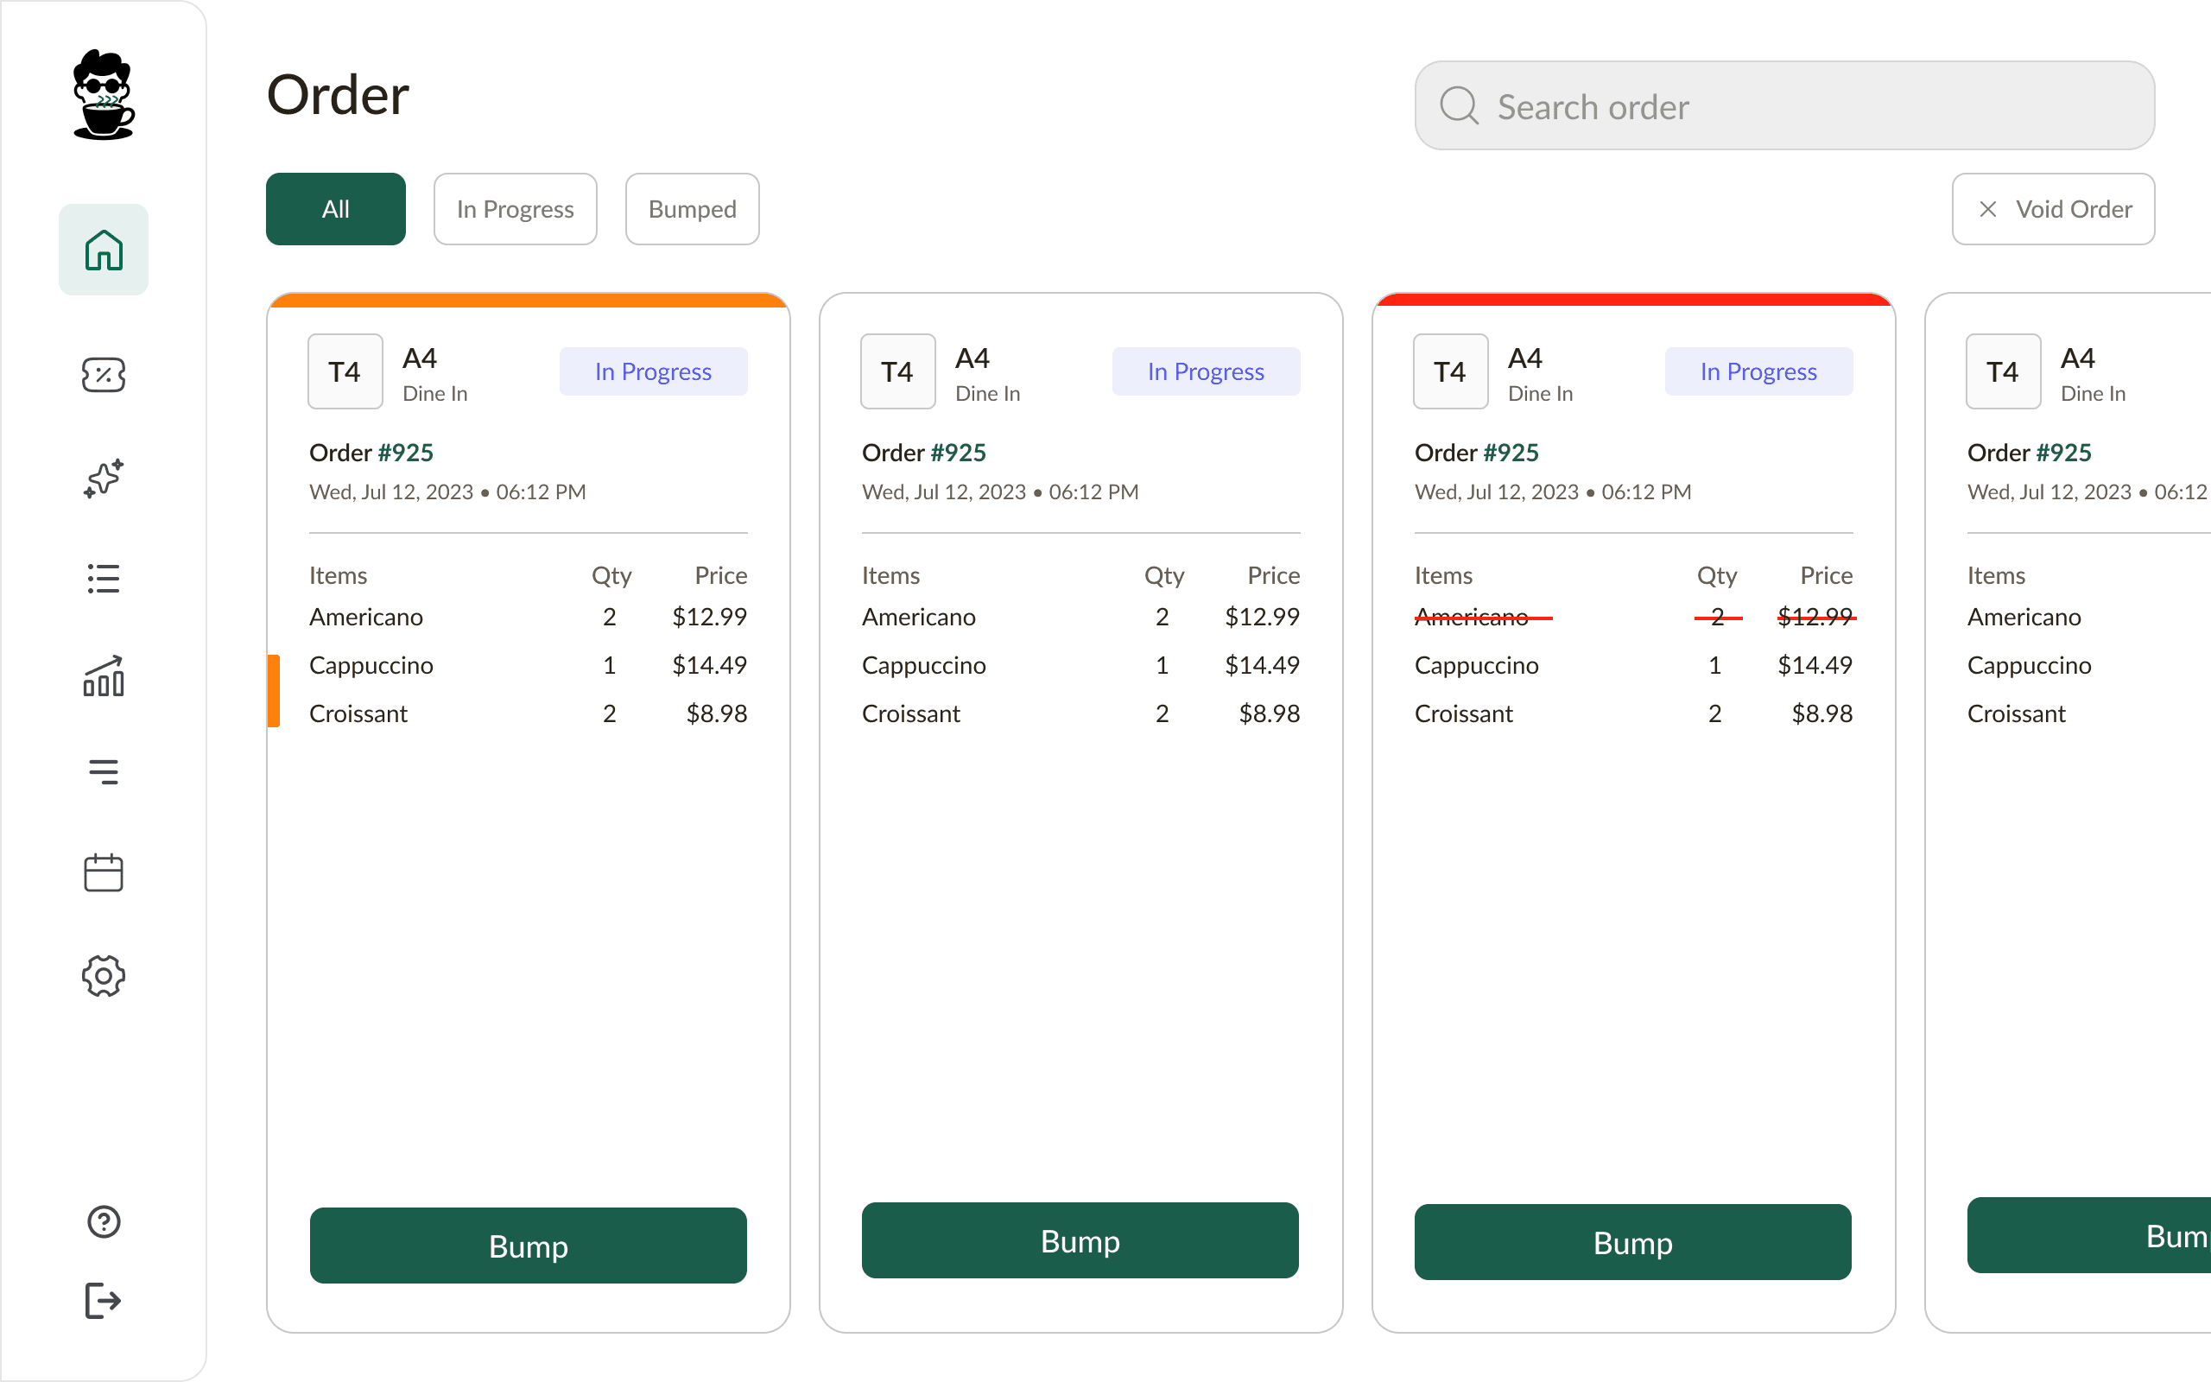
Task: Open the Discounts ticket icon in sidebar
Action: (x=104, y=375)
